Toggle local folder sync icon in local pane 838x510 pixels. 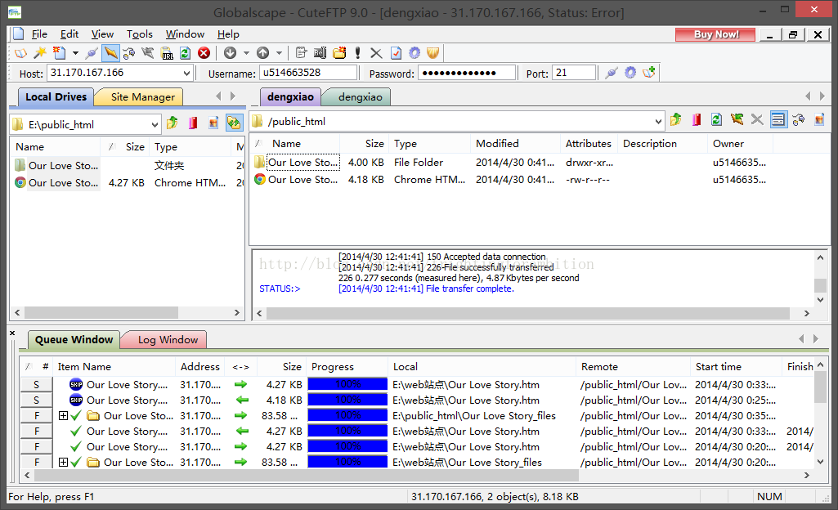(234, 123)
